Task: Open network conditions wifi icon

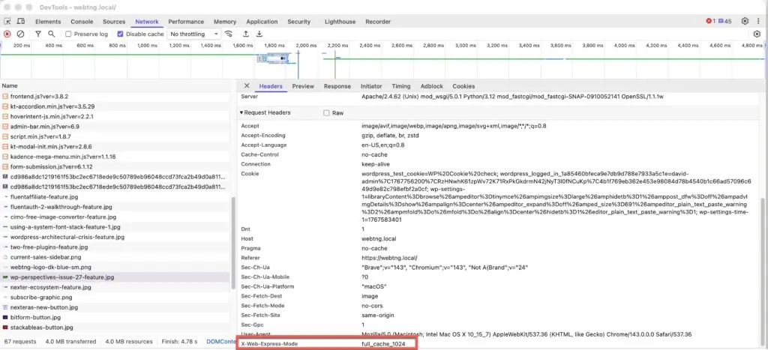Action: coord(228,34)
